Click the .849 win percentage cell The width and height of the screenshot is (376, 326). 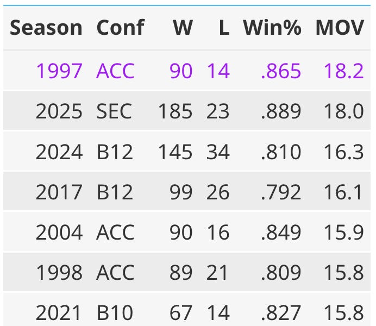point(280,232)
